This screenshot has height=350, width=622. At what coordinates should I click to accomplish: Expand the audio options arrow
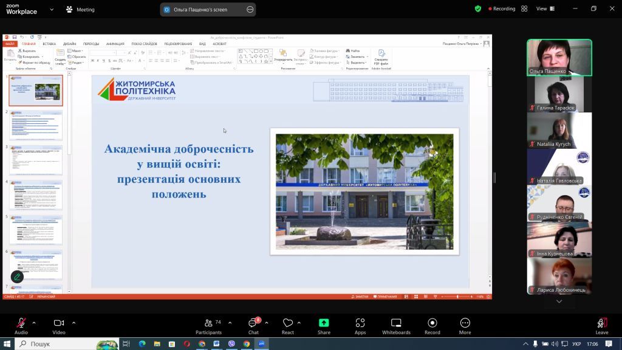click(x=34, y=323)
